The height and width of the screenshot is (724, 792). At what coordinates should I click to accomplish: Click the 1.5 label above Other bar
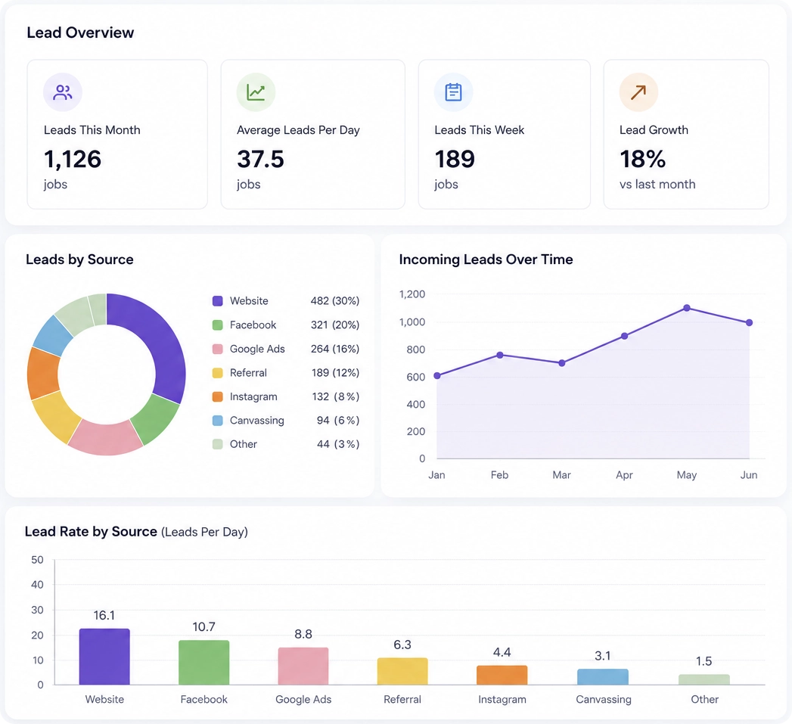[x=703, y=661]
